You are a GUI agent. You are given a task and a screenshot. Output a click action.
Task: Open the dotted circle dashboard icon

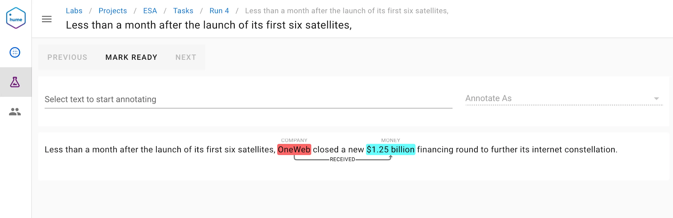click(15, 52)
